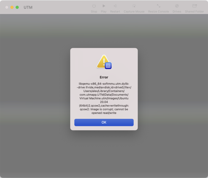Click the Stop power icon in toolbar
208x178 pixels.
click(94, 6)
